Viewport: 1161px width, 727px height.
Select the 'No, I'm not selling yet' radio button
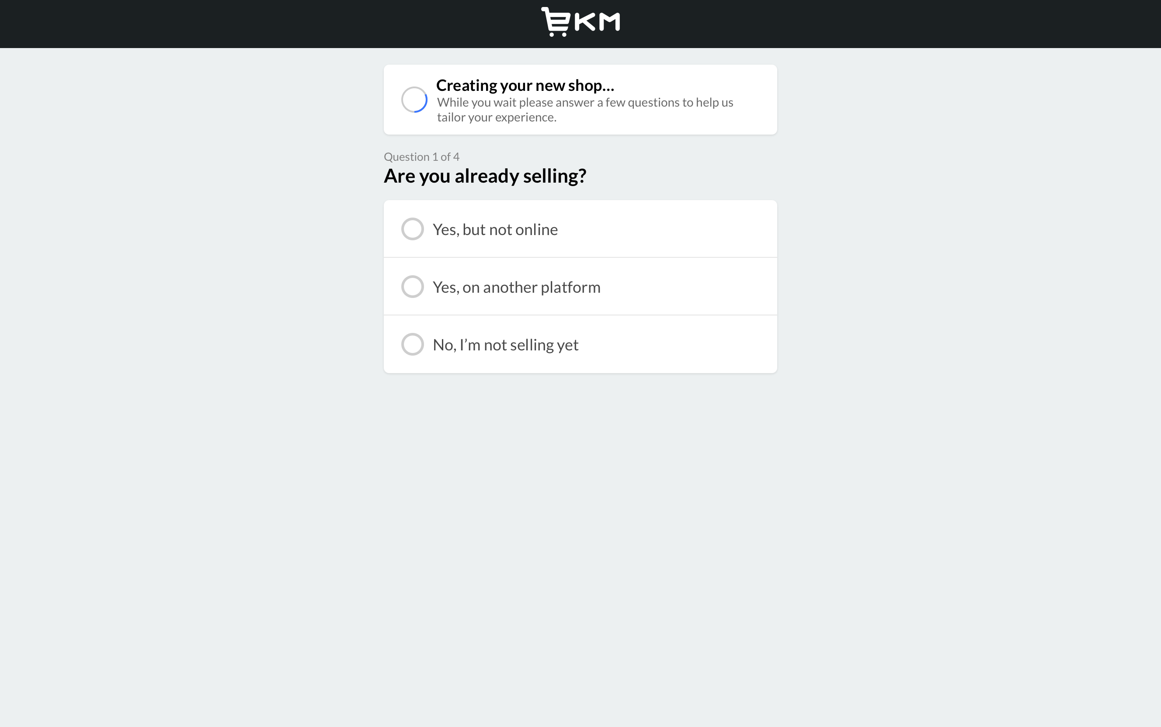coord(413,344)
